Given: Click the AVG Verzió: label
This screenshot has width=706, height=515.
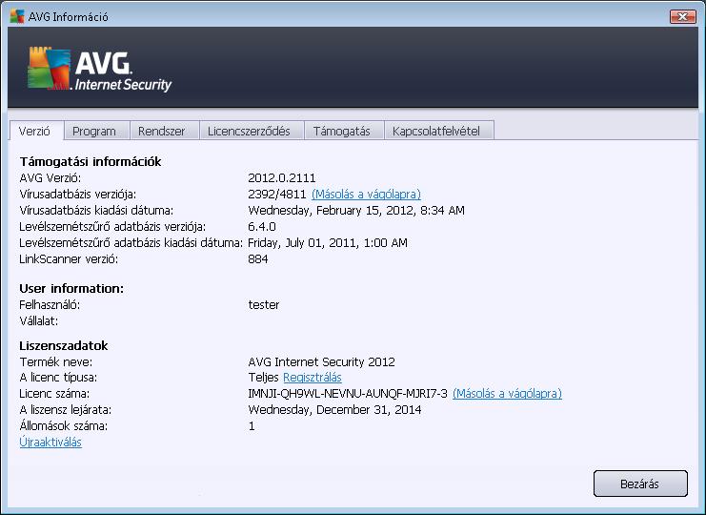Looking at the screenshot, I should pyautogui.click(x=50, y=178).
